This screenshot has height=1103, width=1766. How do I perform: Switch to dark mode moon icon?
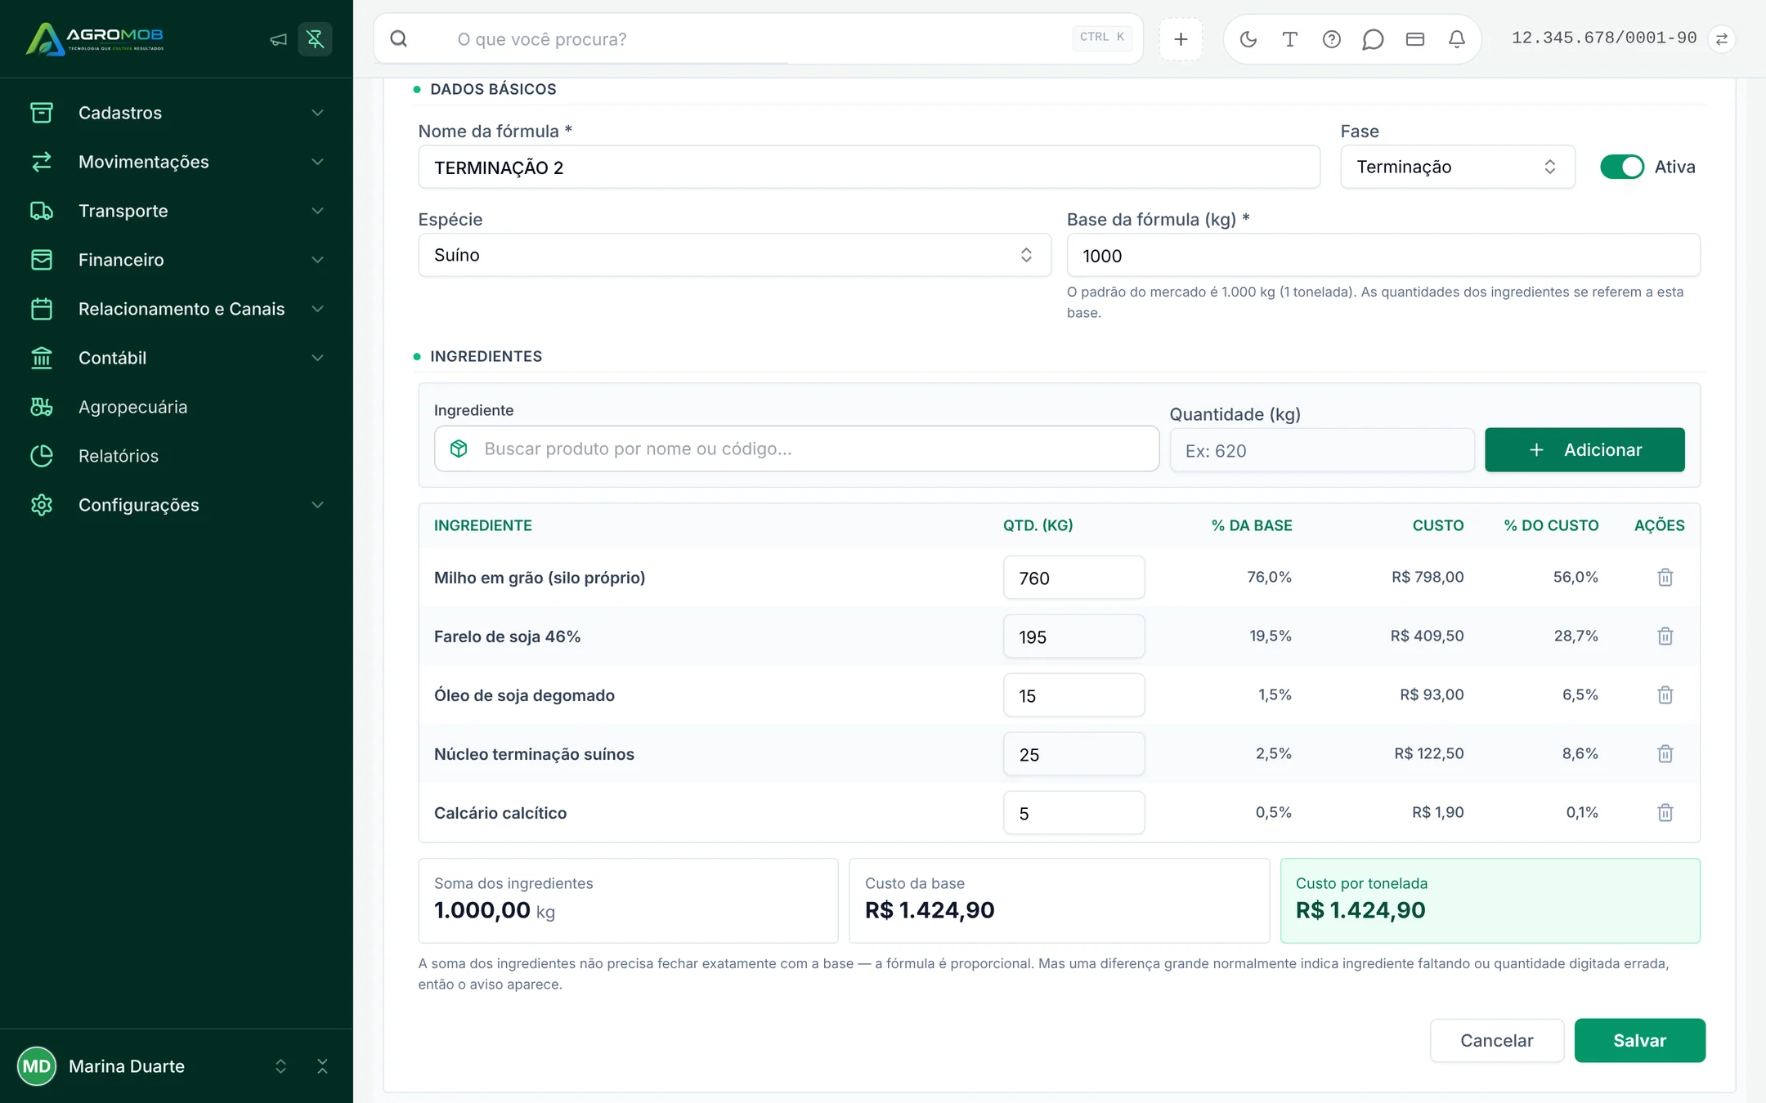1248,39
